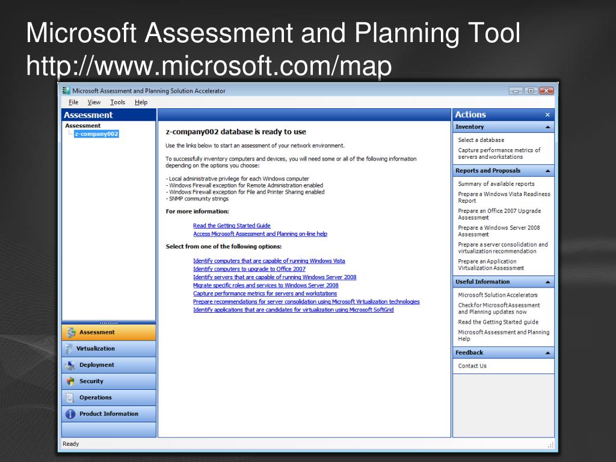Open Read the Getting Started Guide link
The image size is (616, 462).
click(232, 226)
